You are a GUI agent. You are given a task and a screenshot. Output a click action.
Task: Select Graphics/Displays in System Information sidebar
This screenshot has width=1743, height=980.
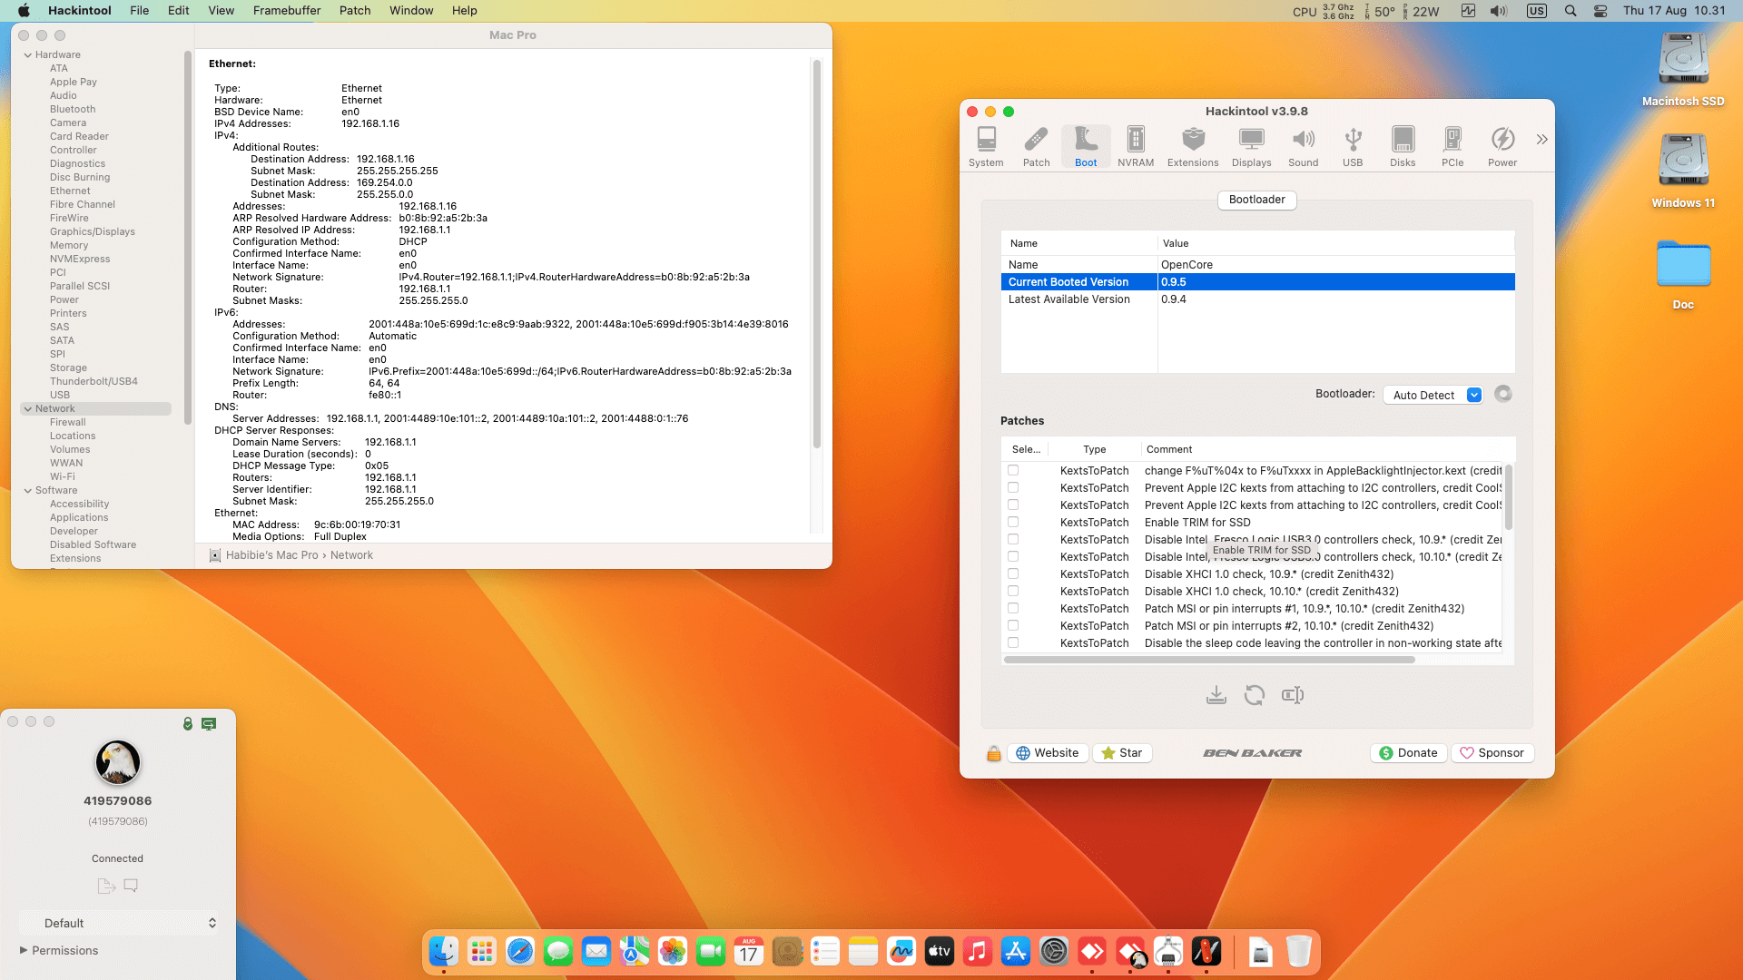(93, 232)
